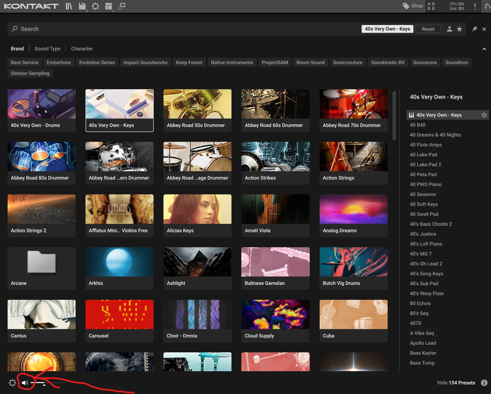Select the '40's Lofi Piano' preset

click(x=426, y=244)
